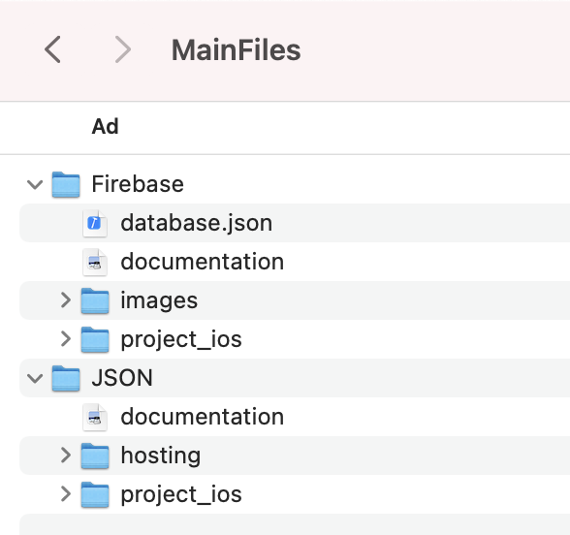Select the Firebase folder name
Screen dimensions: 570x535
pyautogui.click(x=138, y=184)
